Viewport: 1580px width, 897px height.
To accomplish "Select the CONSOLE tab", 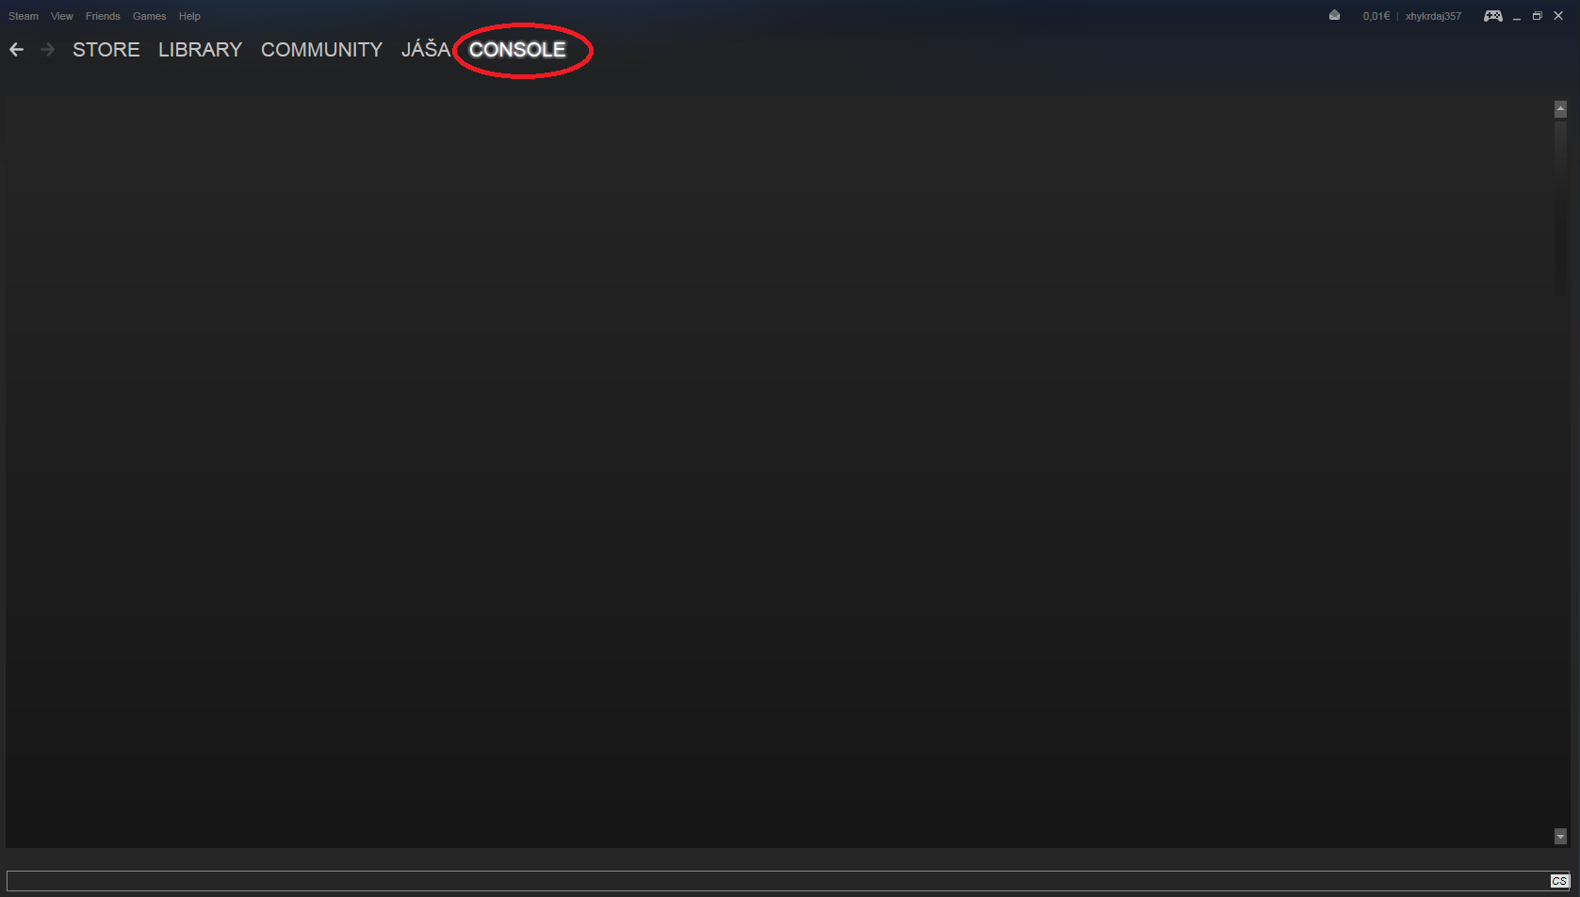I will click(517, 50).
